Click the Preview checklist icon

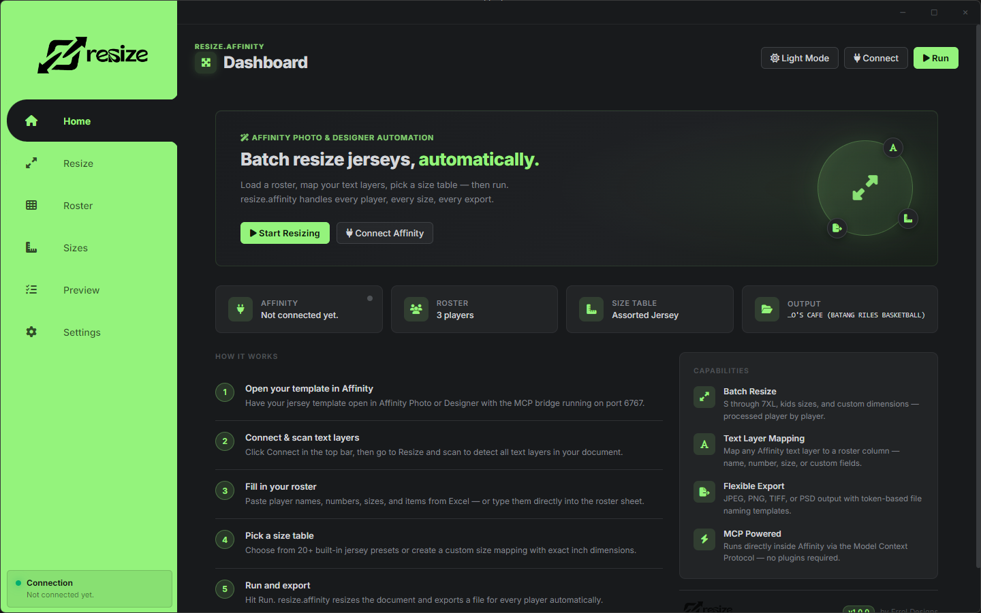click(31, 290)
